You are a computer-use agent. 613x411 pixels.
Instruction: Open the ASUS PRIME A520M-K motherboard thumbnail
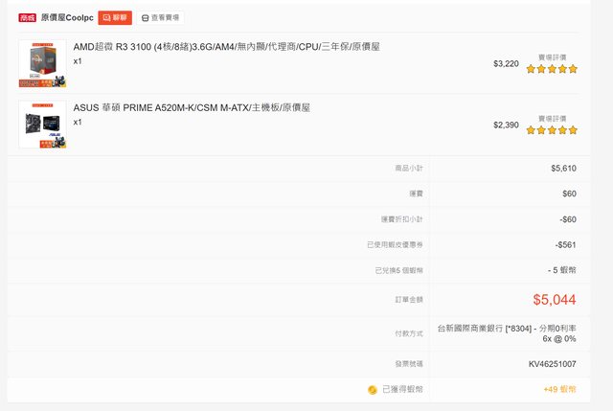42,125
